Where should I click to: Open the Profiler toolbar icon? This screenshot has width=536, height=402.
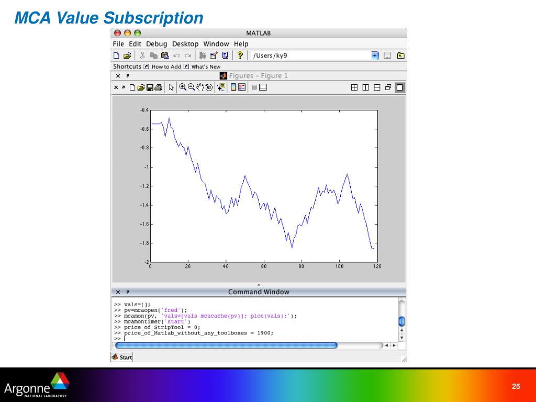(x=225, y=55)
